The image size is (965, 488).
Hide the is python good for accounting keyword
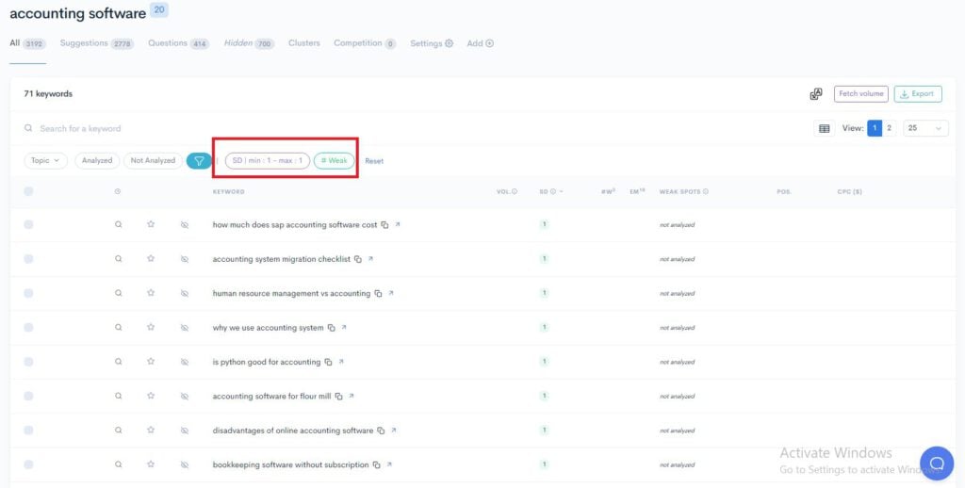[x=184, y=362]
